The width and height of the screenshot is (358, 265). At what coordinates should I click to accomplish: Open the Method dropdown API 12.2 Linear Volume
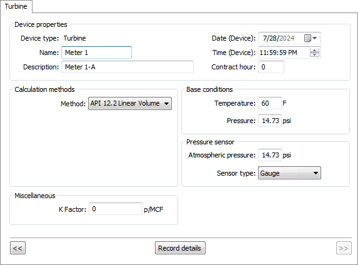(x=130, y=104)
